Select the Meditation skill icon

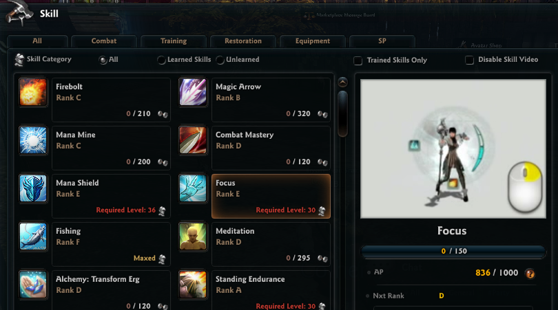[192, 236]
